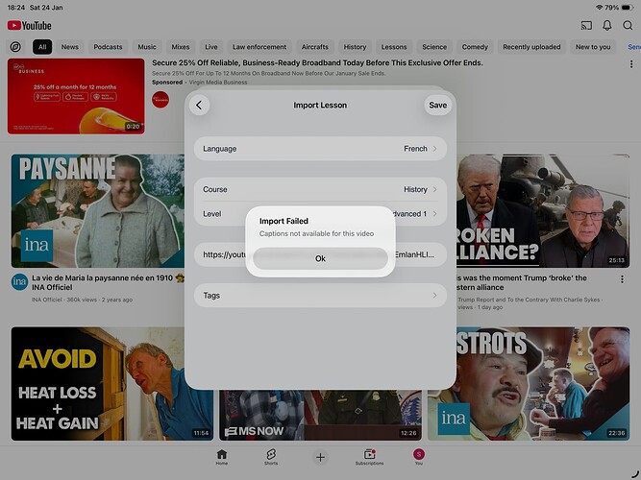
Task: Tap Ok in Import Failed alert
Action: point(320,258)
